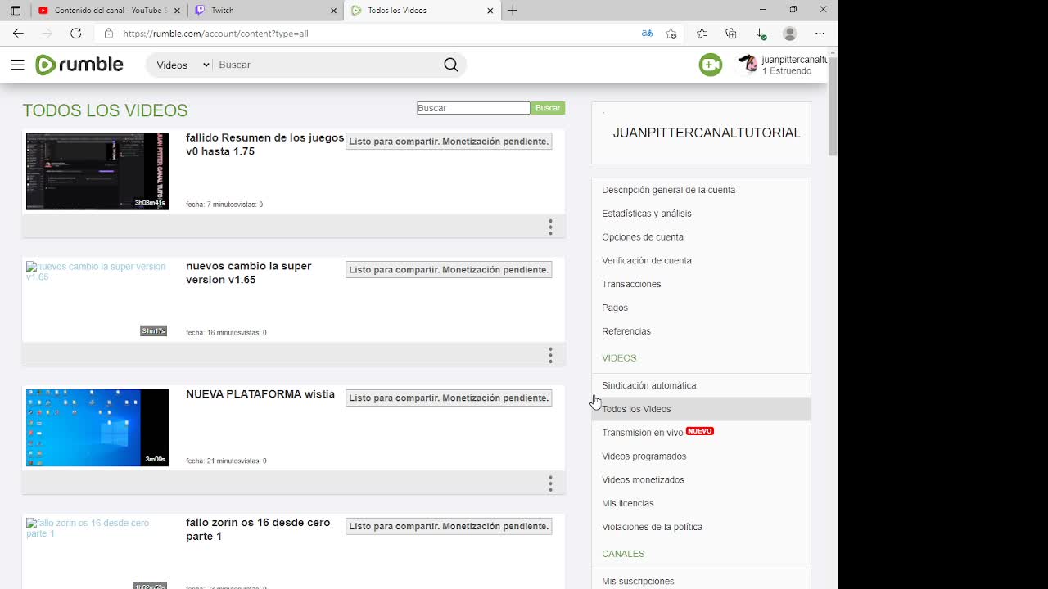Click status button for fallido Resumen video
Image resolution: width=1048 pixels, height=589 pixels.
449,142
